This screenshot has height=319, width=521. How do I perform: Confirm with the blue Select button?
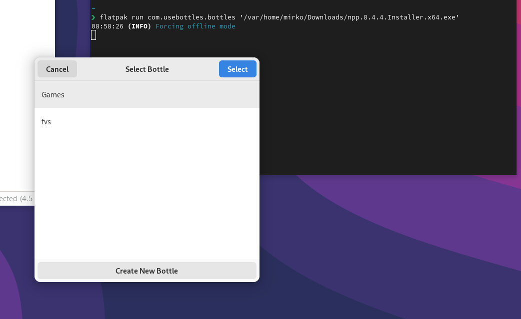coord(237,69)
